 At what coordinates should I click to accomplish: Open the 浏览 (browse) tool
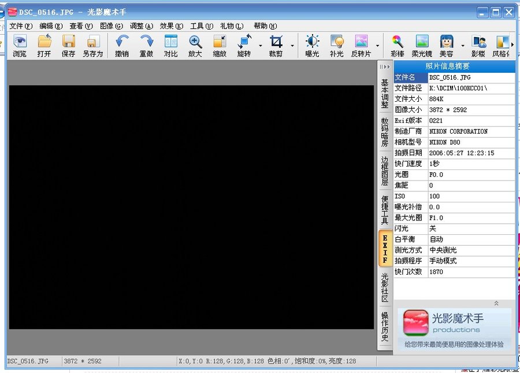pos(19,45)
